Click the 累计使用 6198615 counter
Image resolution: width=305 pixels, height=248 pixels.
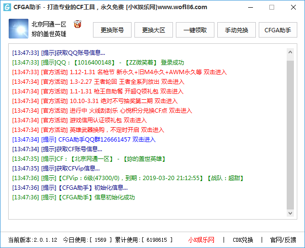click(x=144, y=240)
